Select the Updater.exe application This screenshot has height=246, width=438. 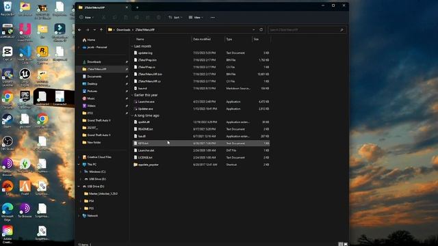(201, 109)
